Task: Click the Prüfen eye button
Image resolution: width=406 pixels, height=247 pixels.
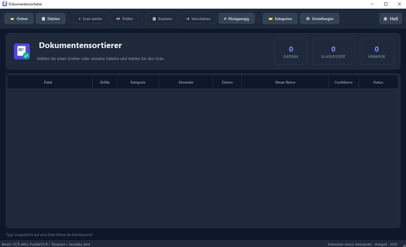Action: 124,18
